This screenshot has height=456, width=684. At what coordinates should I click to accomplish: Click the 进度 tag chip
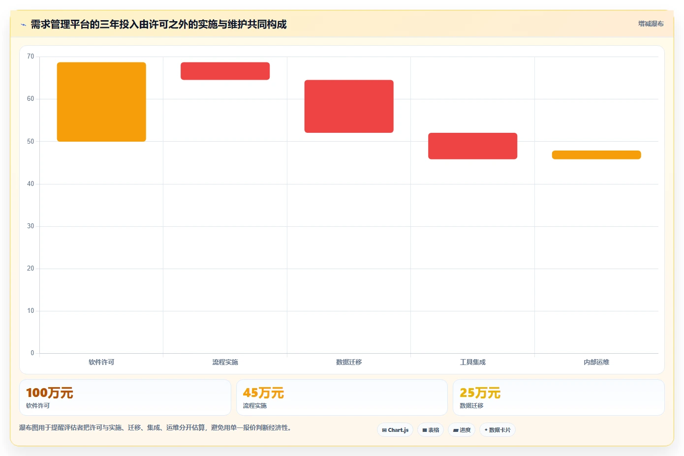(x=462, y=430)
